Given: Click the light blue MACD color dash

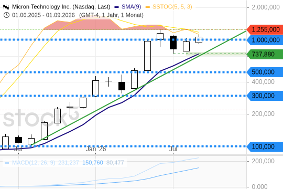Looking at the screenshot, I should 7,163.
